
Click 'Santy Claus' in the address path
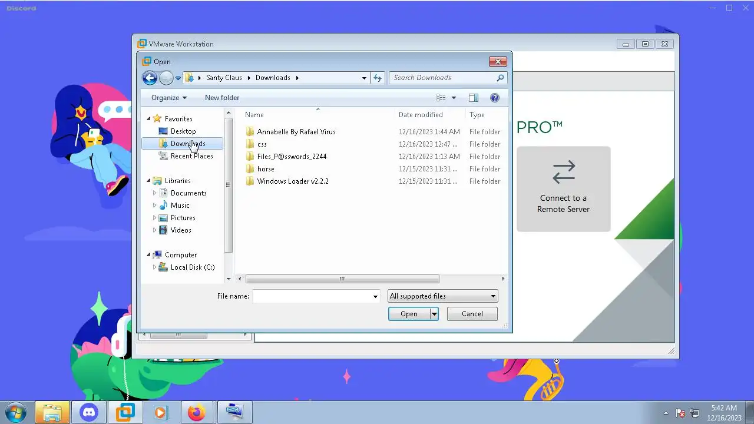coord(224,78)
